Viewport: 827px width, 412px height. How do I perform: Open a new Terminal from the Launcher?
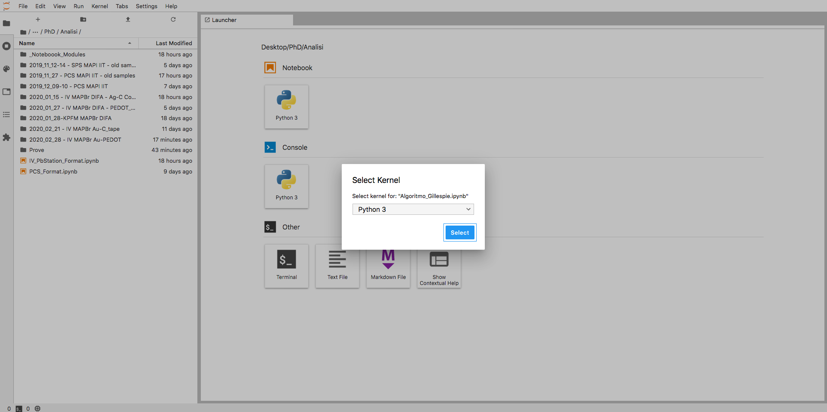[286, 266]
